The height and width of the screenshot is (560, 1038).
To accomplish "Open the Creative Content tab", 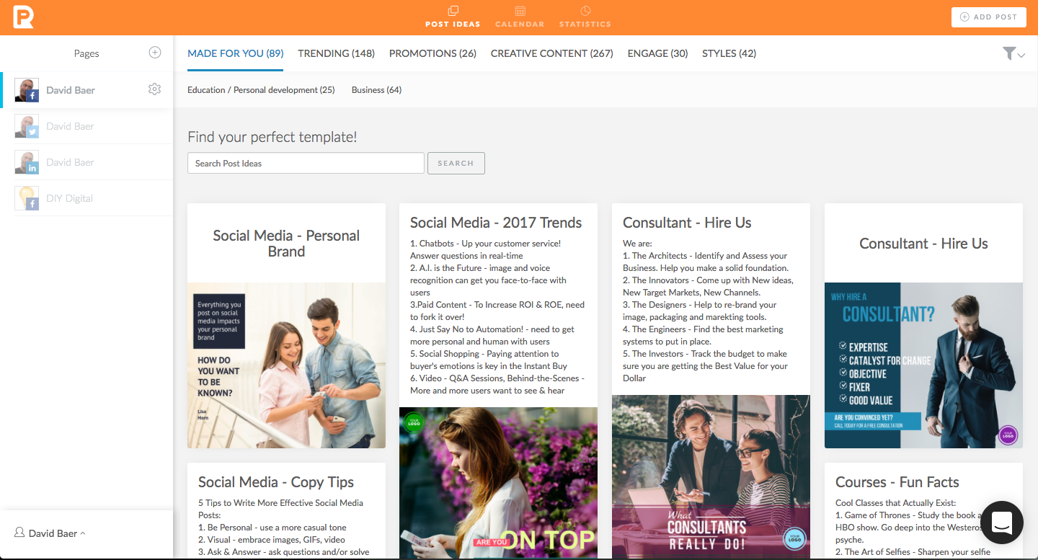I will [551, 53].
